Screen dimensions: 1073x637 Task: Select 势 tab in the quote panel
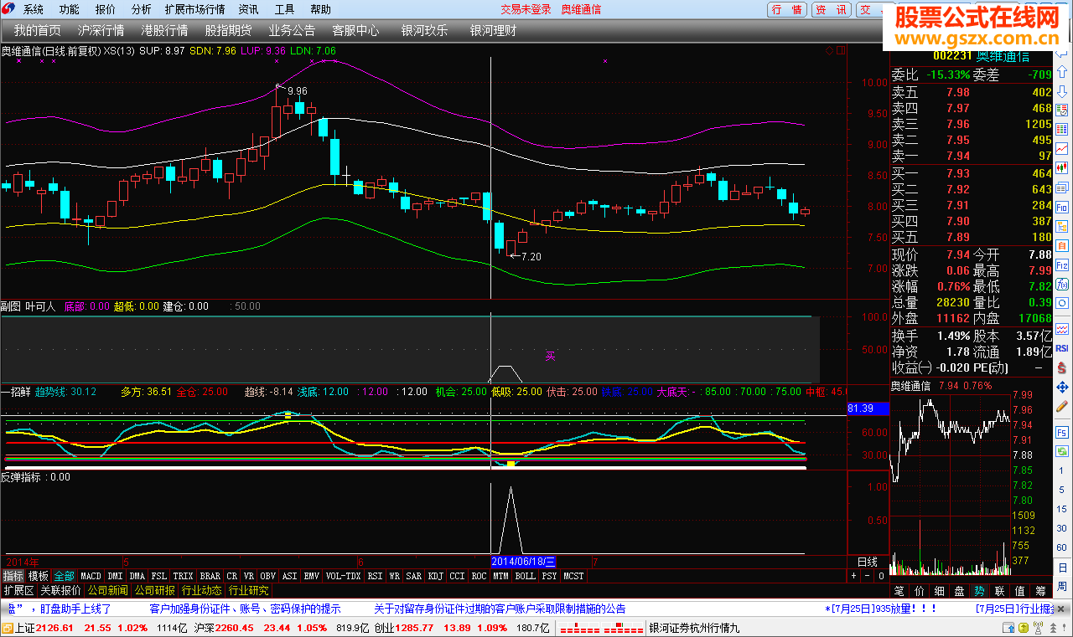pyautogui.click(x=979, y=591)
